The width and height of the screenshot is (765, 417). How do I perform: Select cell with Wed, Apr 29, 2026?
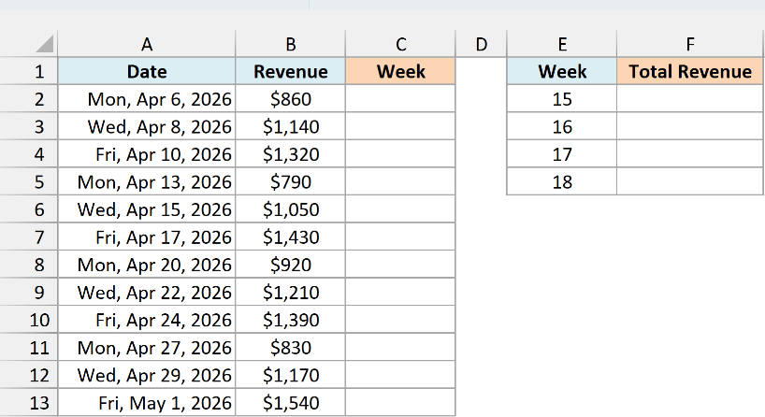pyautogui.click(x=147, y=375)
